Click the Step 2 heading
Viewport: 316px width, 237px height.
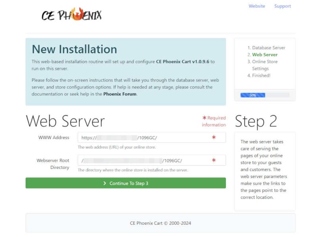click(256, 121)
